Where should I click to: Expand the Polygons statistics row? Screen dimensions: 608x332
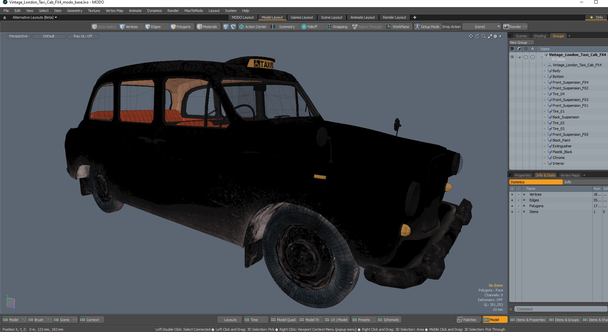pos(524,206)
